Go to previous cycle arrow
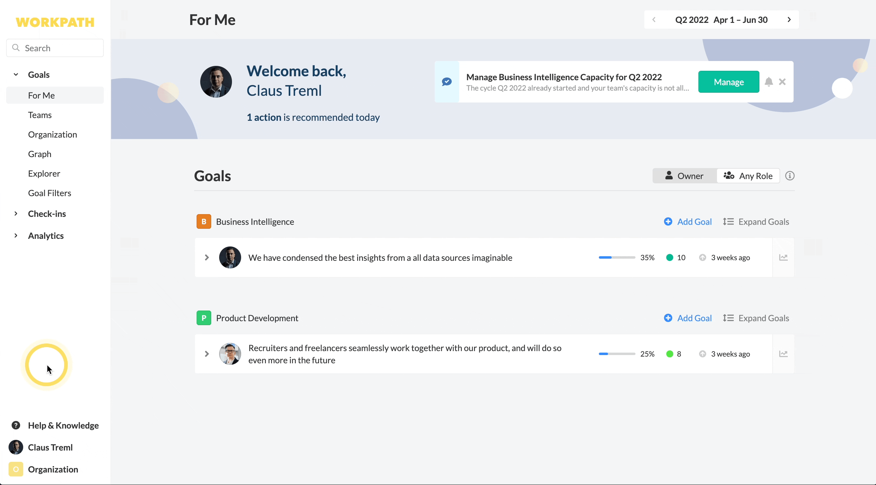This screenshot has height=485, width=876. pyautogui.click(x=654, y=20)
